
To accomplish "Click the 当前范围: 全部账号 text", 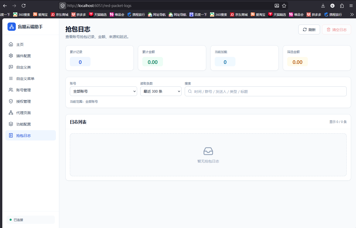I will pos(84,101).
